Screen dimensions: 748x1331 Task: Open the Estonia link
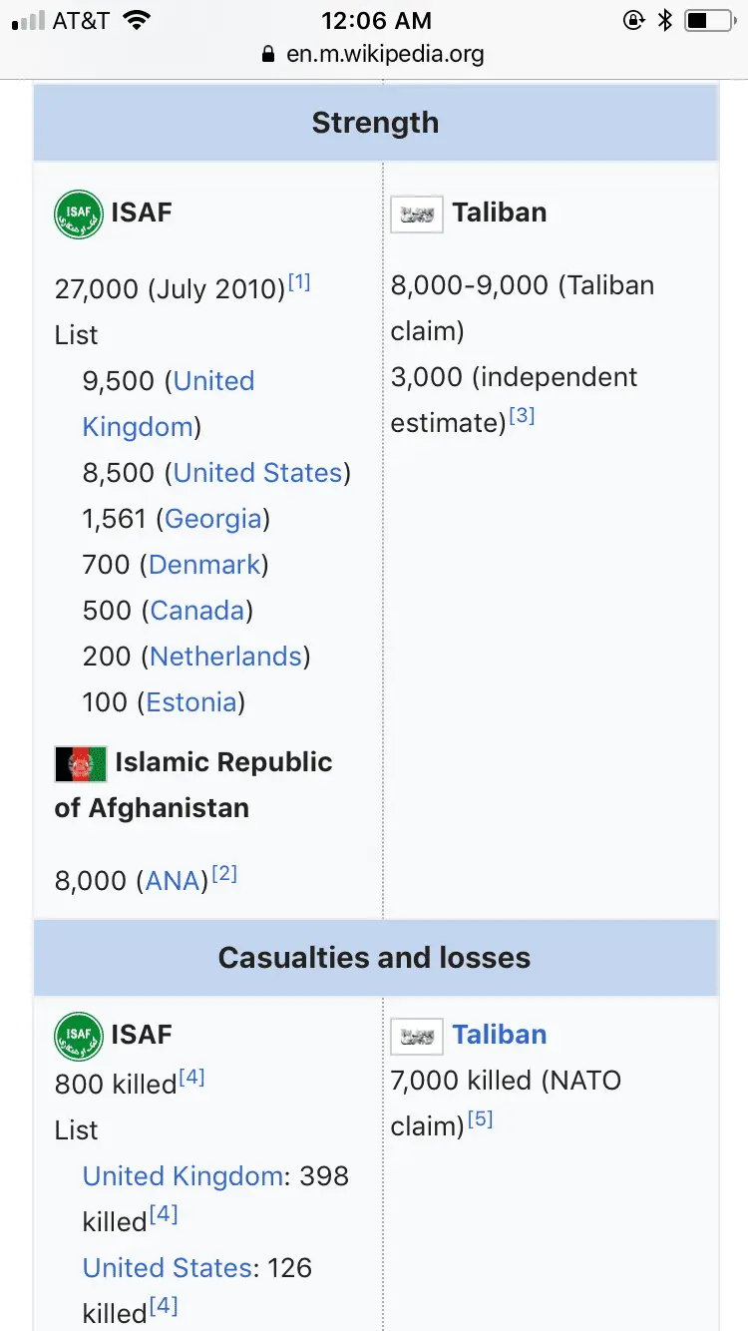(x=191, y=702)
